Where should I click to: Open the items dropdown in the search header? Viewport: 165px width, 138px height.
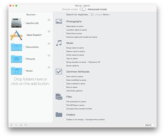click(107, 15)
